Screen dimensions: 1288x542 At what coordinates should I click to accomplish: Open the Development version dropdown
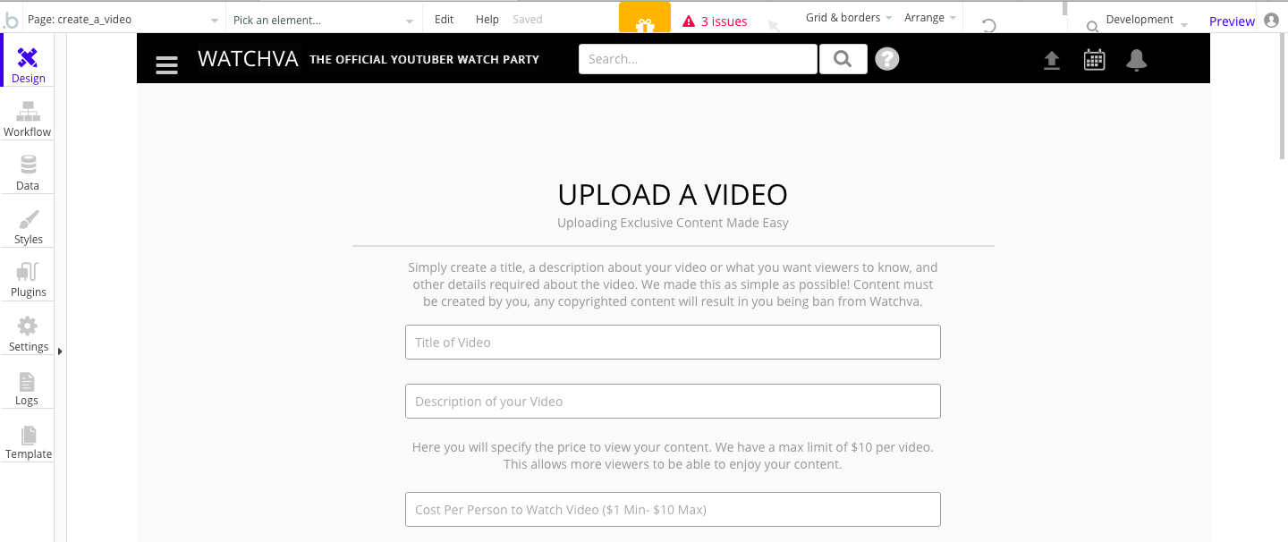click(x=1147, y=20)
